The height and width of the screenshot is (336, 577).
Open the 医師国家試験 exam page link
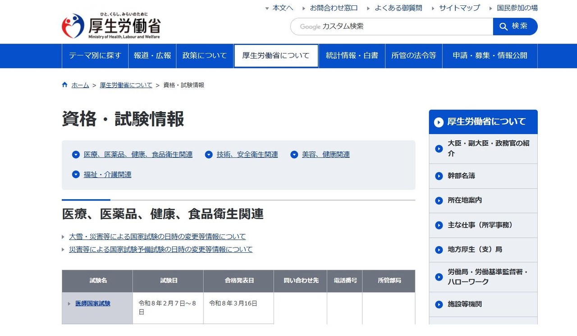[x=92, y=303]
